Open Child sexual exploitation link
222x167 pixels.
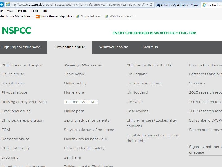click(x=23, y=120)
